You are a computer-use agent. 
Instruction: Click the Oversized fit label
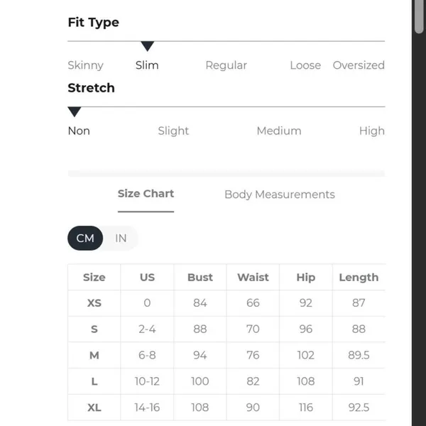click(359, 65)
